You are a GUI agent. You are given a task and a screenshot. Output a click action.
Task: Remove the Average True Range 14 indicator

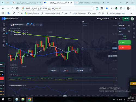(x=26, y=86)
